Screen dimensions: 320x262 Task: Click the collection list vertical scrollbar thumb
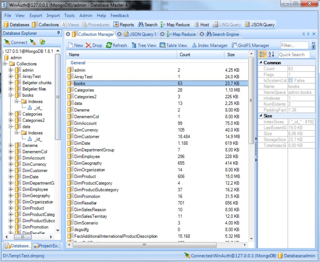[251, 100]
